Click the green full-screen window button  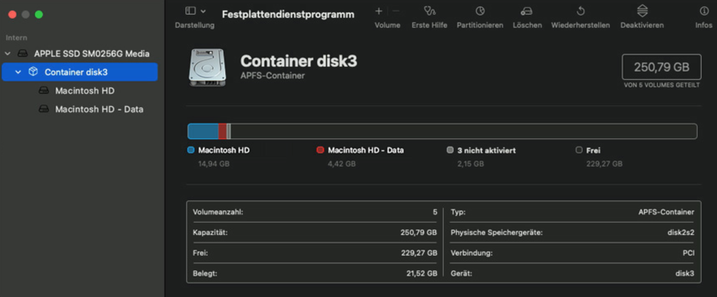coord(39,15)
